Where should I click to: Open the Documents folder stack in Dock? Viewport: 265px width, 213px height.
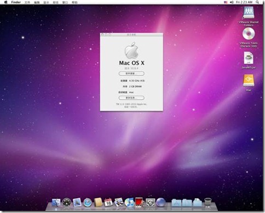[187, 203]
